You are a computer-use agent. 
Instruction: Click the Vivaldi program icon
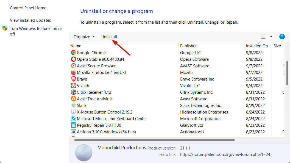coord(73,86)
